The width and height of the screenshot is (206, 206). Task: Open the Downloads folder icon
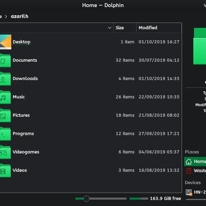click(5, 79)
